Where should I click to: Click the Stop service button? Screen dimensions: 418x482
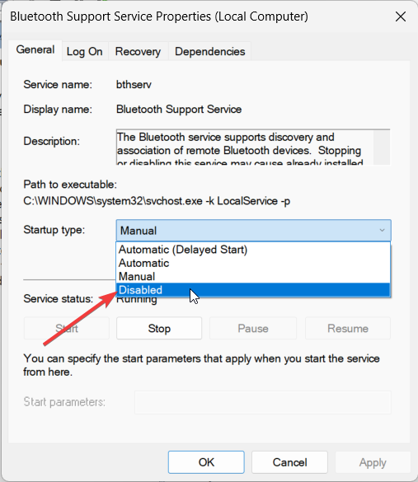tap(159, 328)
